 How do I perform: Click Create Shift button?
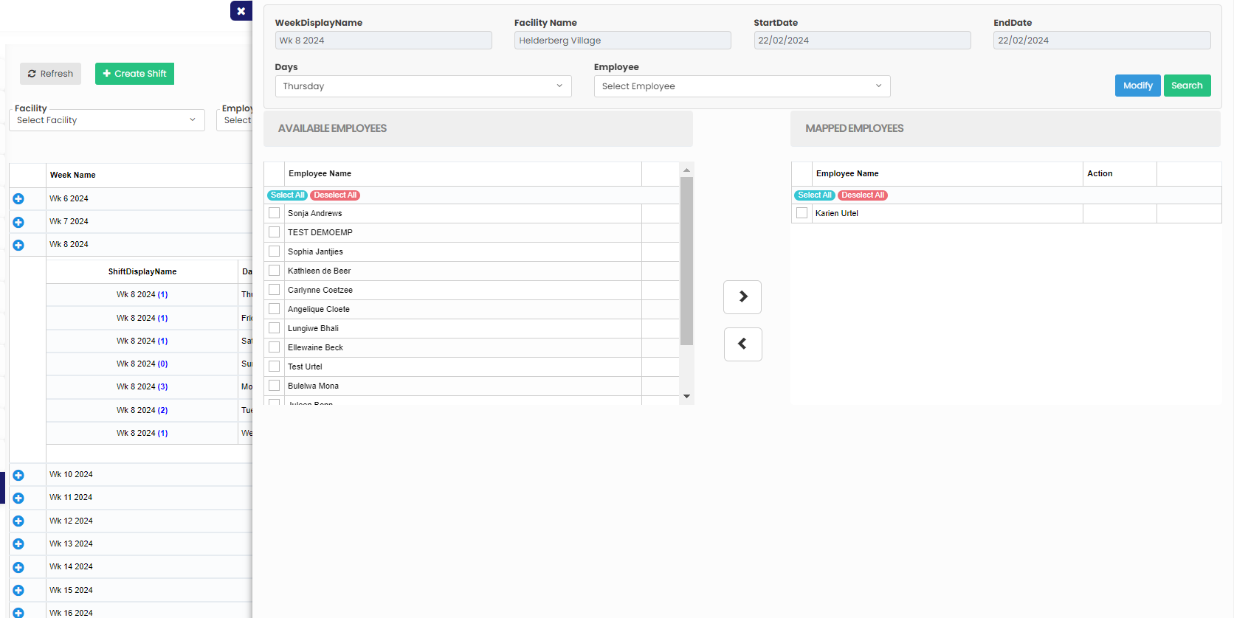pyautogui.click(x=134, y=74)
